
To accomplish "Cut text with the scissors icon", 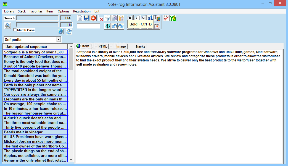I will (108, 18).
